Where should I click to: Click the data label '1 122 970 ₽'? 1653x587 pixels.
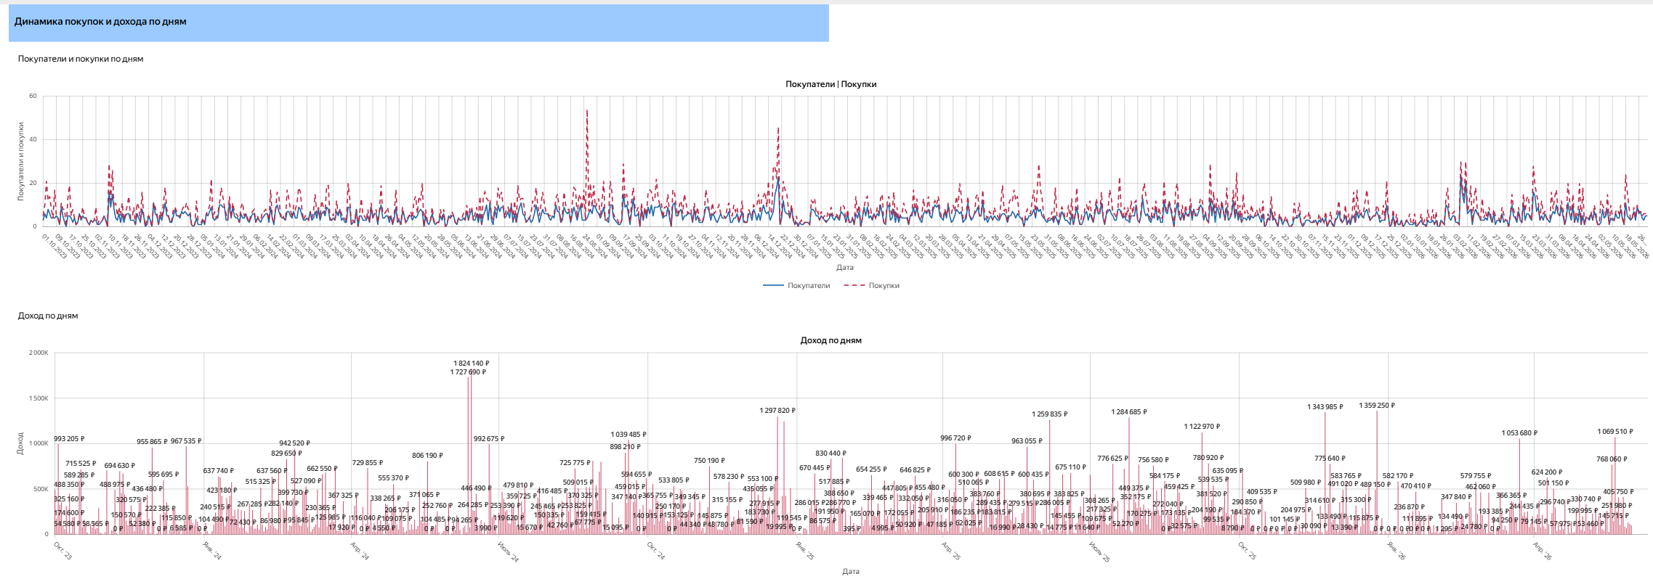point(1202,427)
